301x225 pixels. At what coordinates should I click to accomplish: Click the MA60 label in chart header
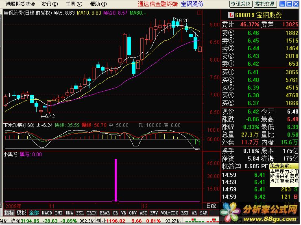[137, 13]
